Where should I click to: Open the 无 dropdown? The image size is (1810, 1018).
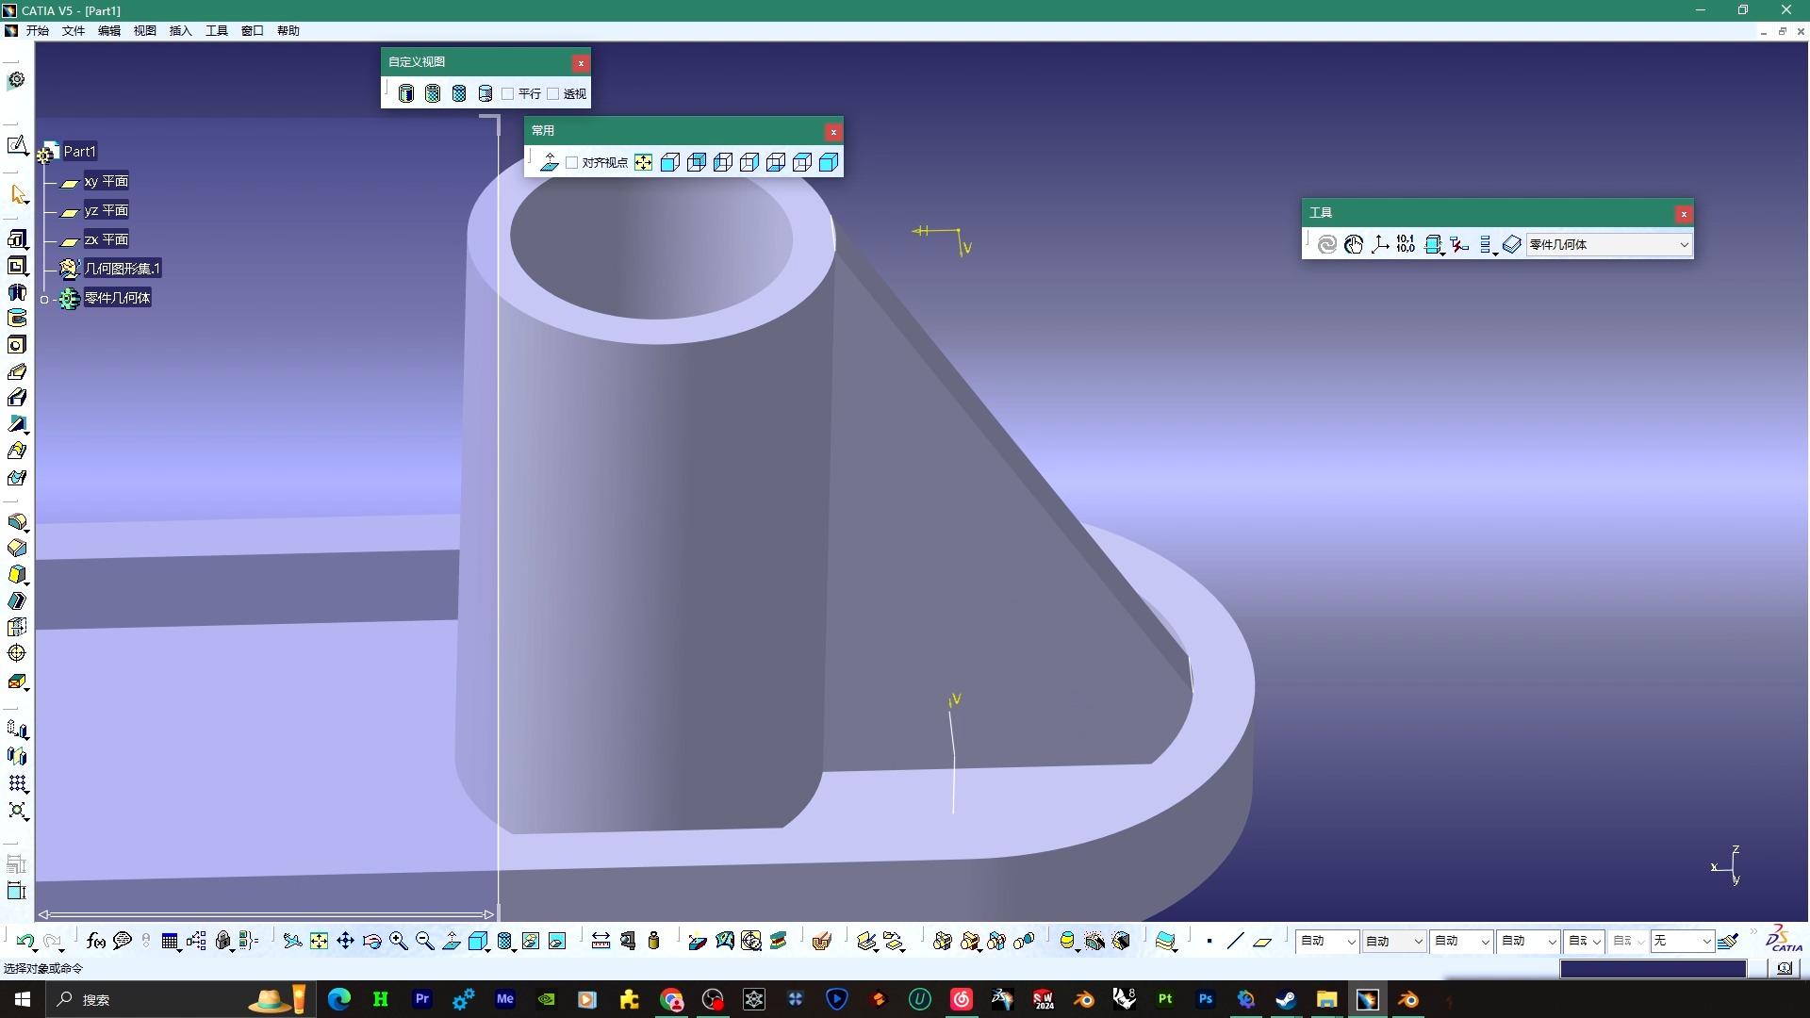[x=1681, y=941]
